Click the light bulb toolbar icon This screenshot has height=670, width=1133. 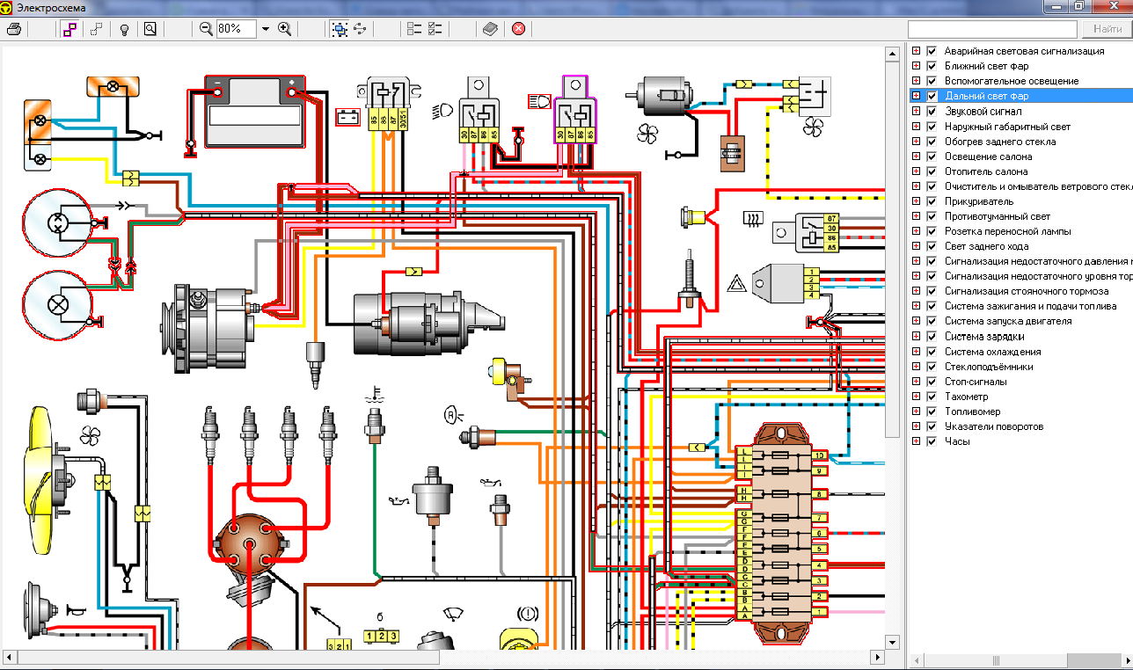tap(124, 29)
